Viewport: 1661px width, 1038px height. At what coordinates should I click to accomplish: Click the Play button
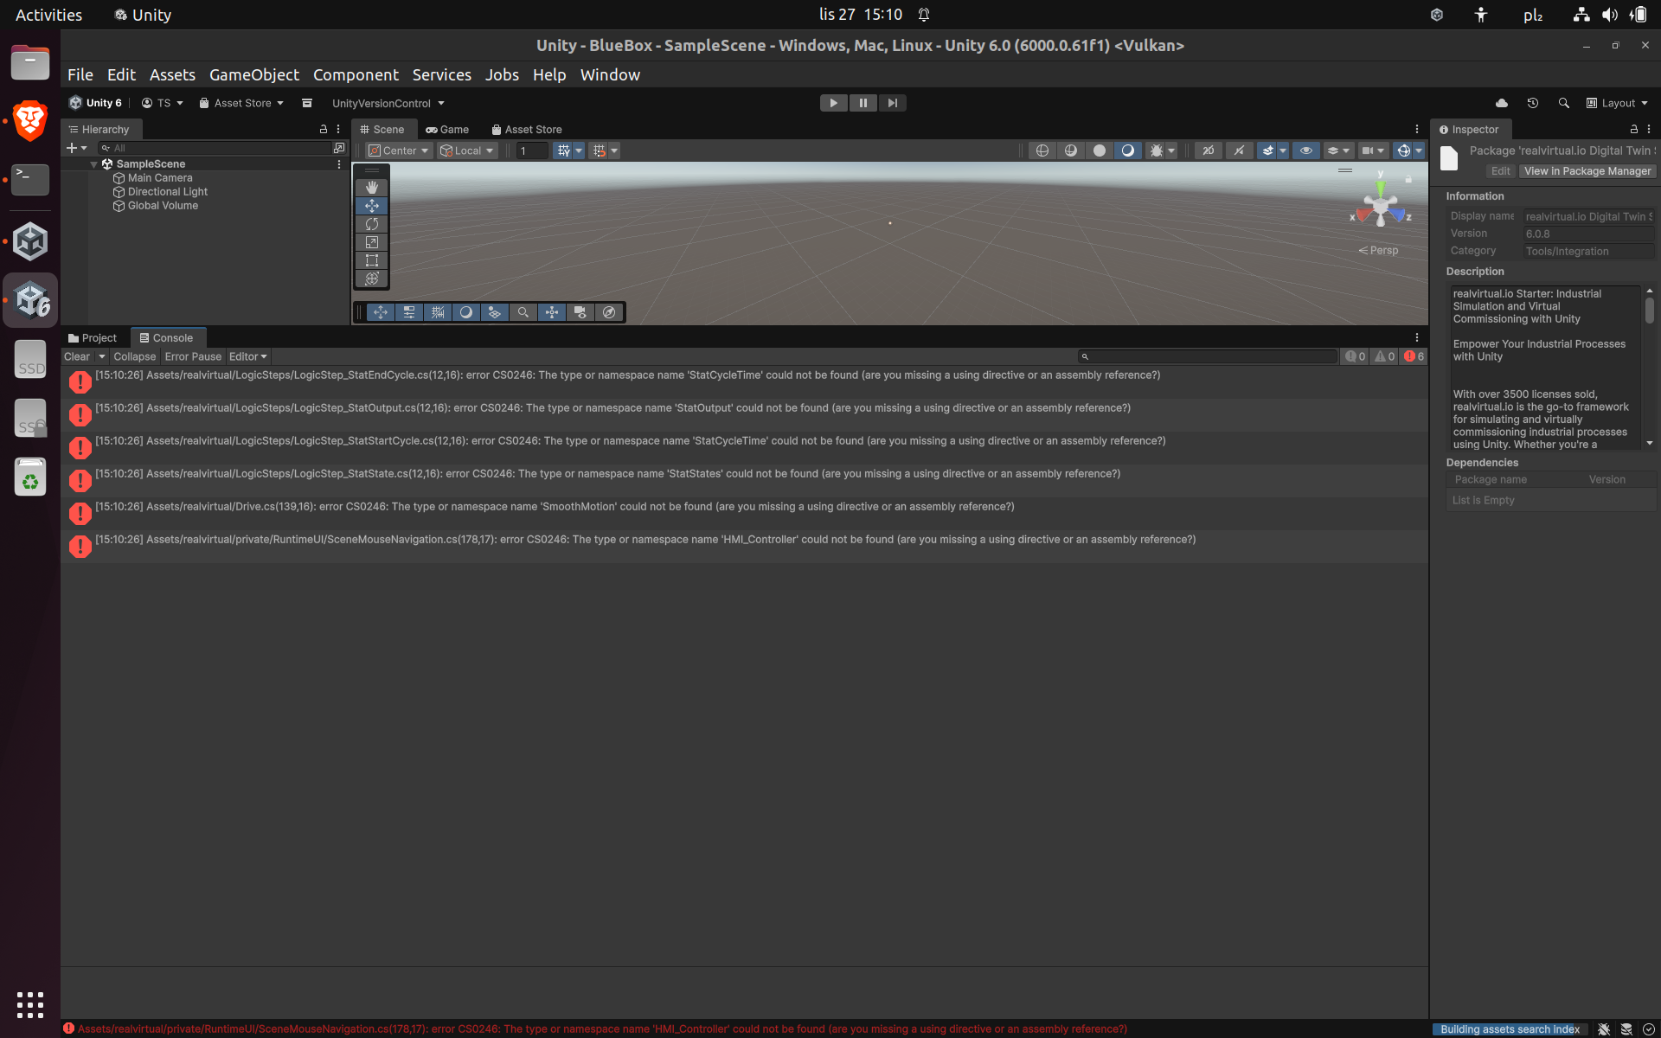point(833,103)
